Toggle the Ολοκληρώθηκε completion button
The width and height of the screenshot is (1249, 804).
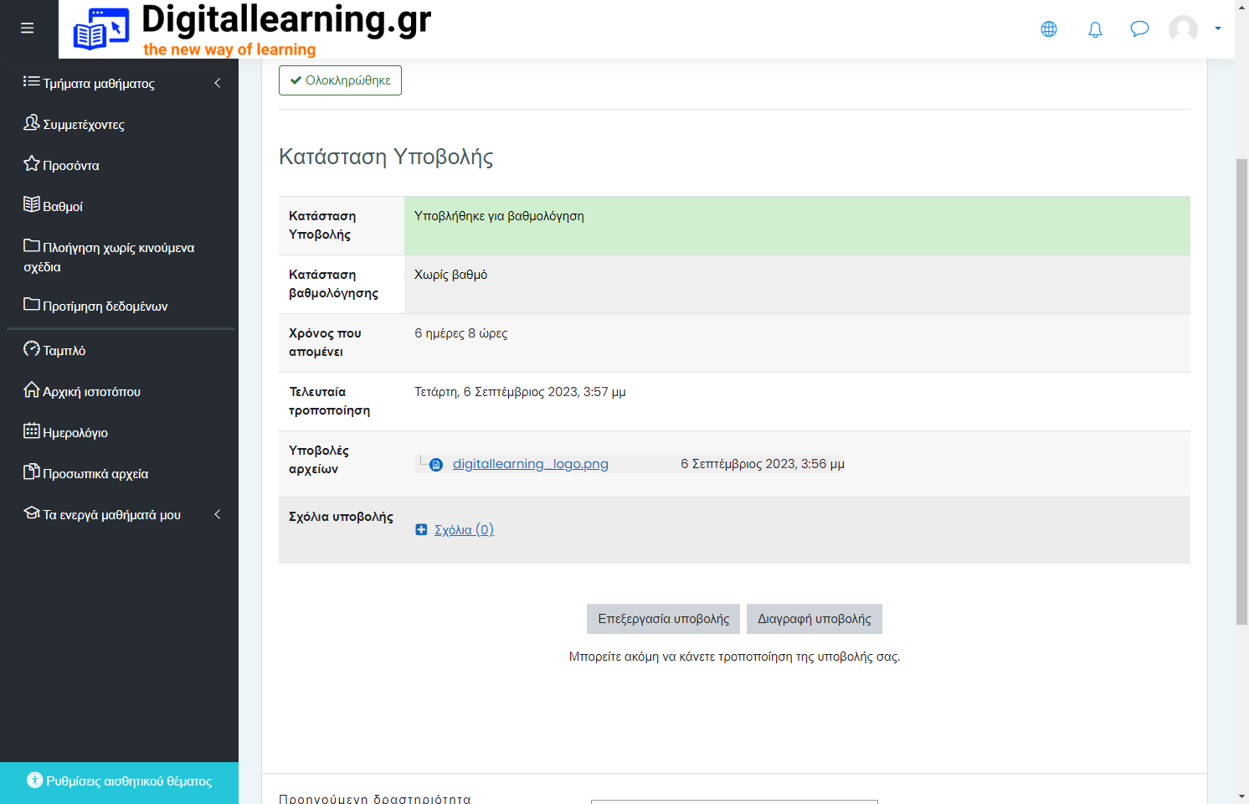click(340, 80)
